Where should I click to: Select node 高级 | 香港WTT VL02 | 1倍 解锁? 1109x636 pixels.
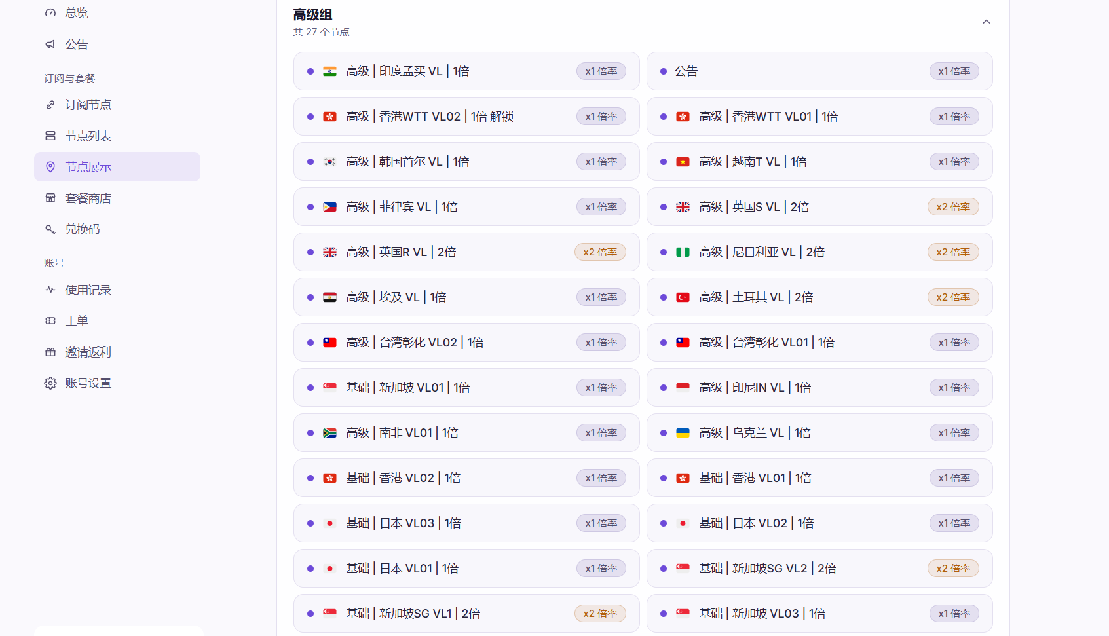point(466,117)
